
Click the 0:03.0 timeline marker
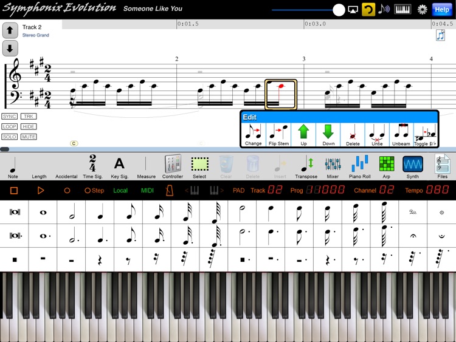click(315, 24)
